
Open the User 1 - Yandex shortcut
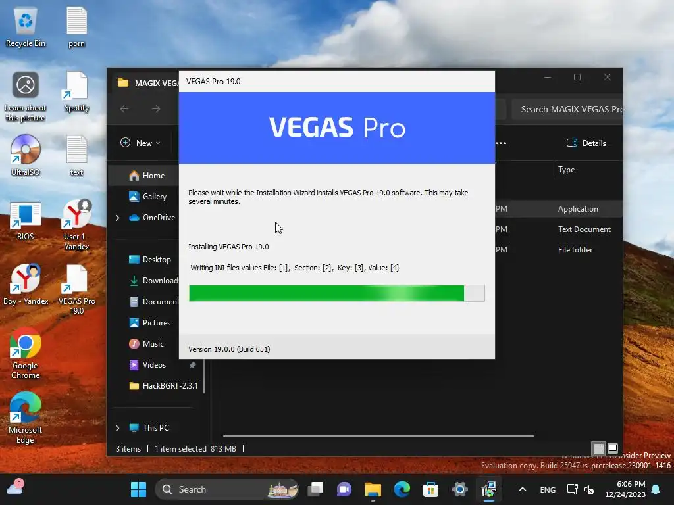pos(76,225)
